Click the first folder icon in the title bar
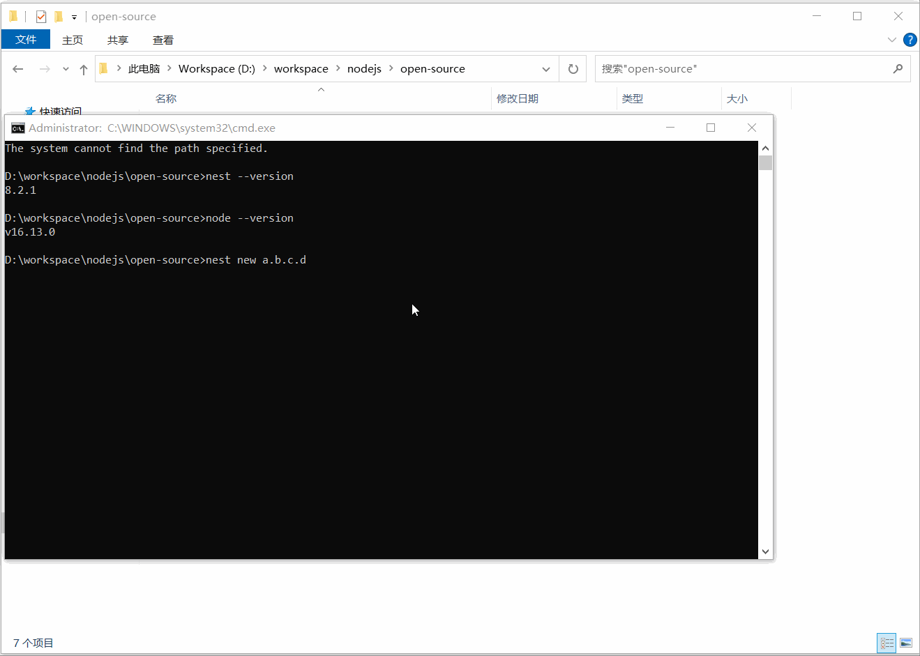920x656 pixels. pos(13,16)
